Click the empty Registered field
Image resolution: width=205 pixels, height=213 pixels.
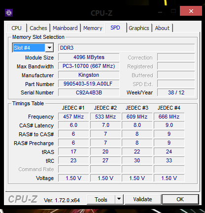176,66
